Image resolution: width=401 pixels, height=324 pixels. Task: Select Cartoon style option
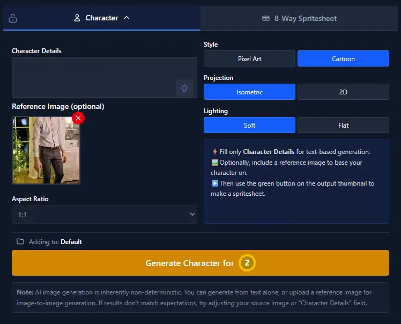tap(343, 59)
